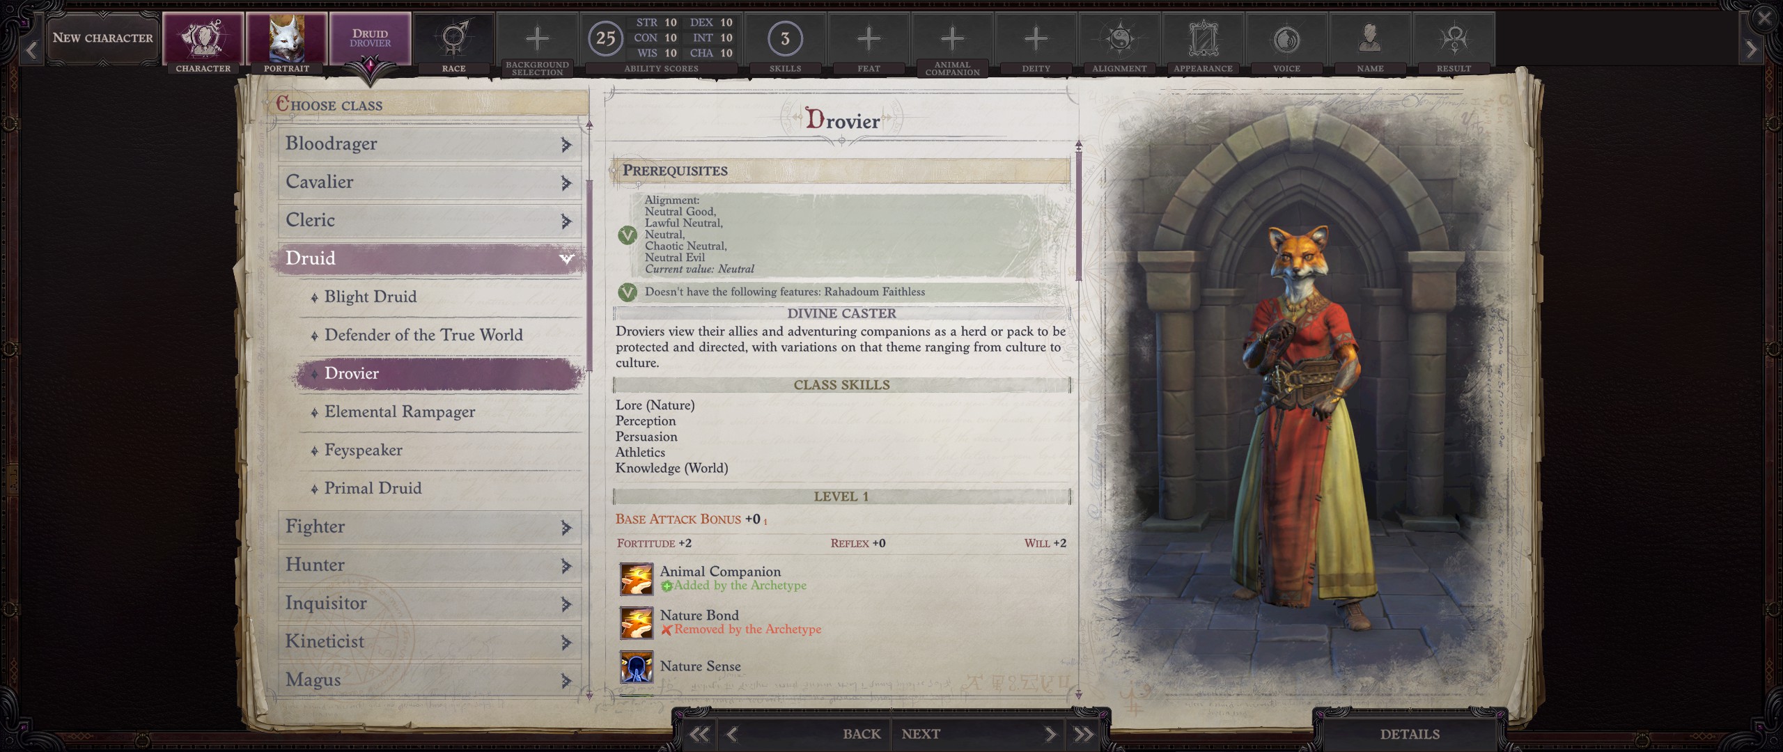Select the Elemental Rampager archetype
This screenshot has height=752, width=1783.
click(x=440, y=412)
